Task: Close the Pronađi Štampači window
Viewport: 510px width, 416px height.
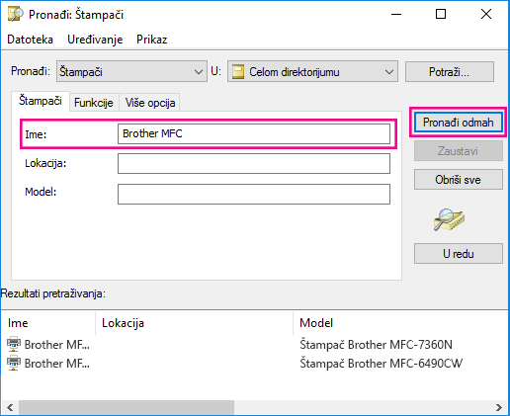Action: [x=486, y=14]
